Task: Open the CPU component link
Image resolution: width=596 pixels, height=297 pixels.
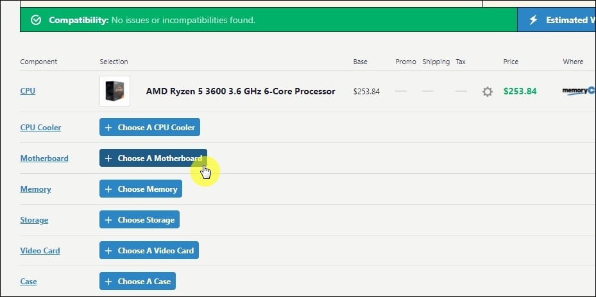Action: tap(28, 91)
